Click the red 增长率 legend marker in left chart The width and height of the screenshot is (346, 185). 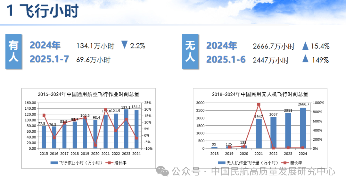tap(109, 163)
